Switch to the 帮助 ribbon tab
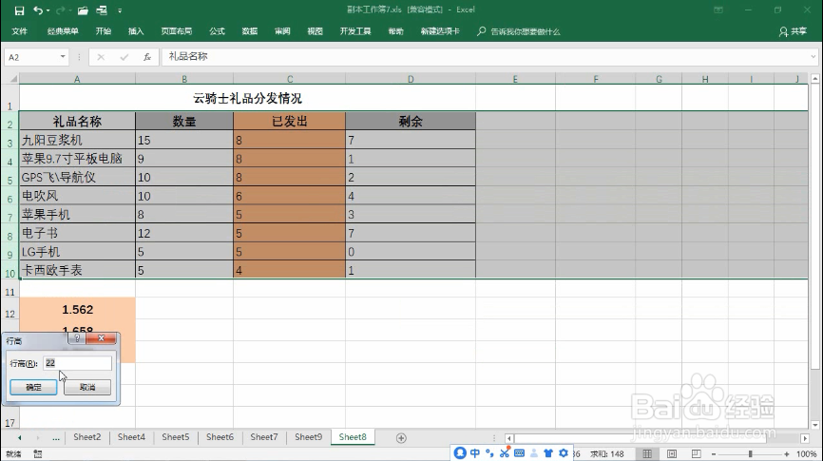 [x=395, y=31]
